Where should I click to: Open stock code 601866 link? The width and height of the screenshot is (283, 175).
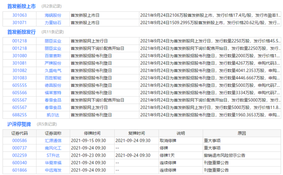(19, 170)
